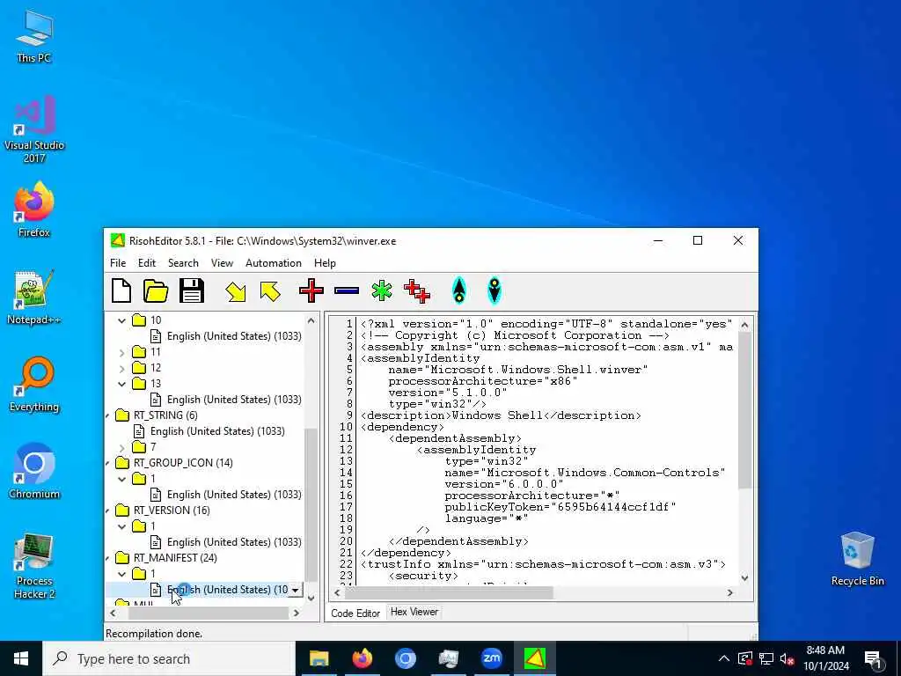This screenshot has height=676, width=901.
Task: Click the down arrow toolbar icon
Action: (494, 290)
